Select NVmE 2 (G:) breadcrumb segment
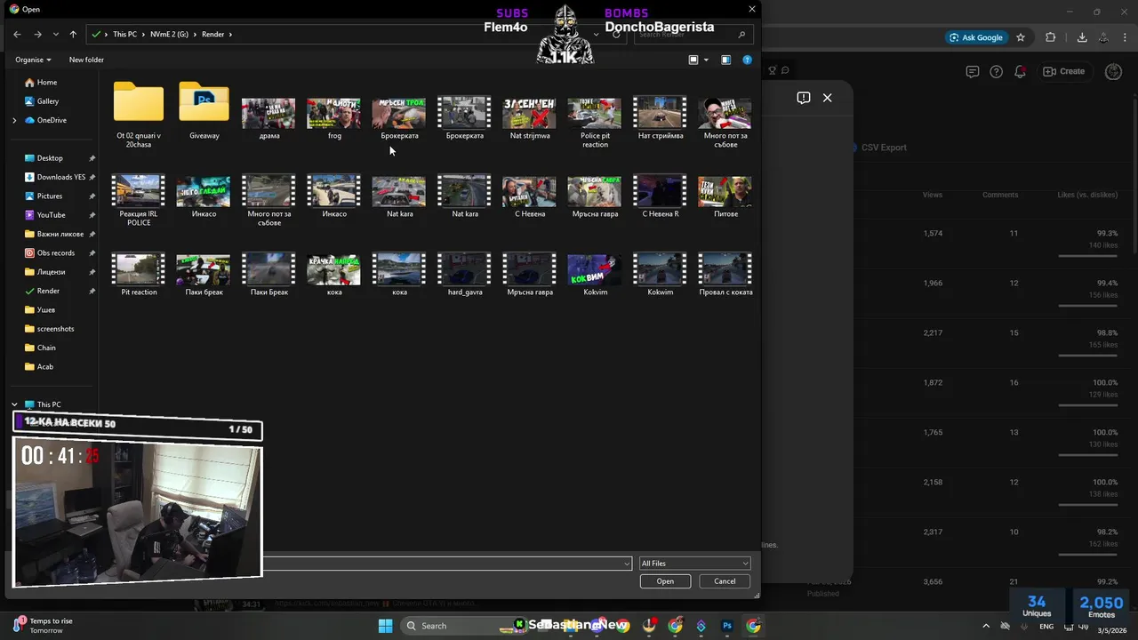This screenshot has width=1138, height=640. [x=169, y=34]
